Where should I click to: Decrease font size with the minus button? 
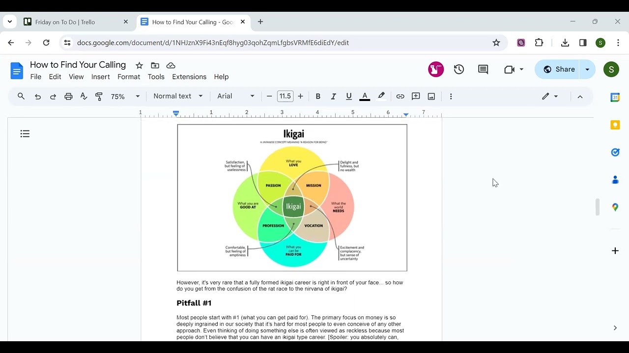(x=269, y=96)
